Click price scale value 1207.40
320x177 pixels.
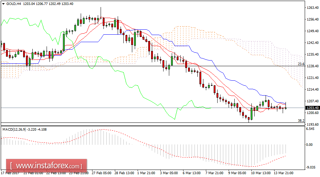313,101
